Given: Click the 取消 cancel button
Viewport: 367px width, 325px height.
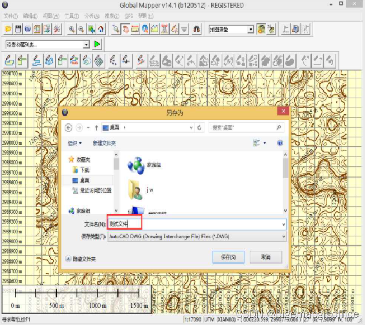Looking at the screenshot, I should (x=266, y=257).
